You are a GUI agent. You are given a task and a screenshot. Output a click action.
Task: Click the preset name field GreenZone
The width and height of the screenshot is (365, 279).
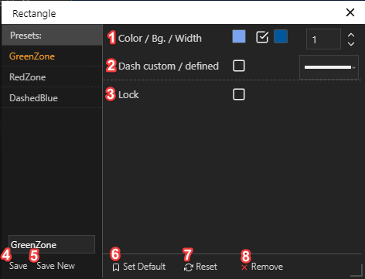click(52, 244)
